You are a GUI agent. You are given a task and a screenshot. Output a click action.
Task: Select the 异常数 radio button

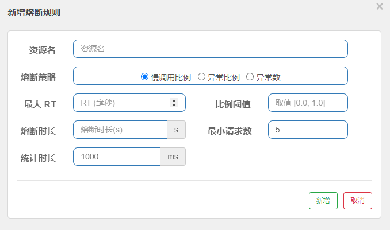point(250,77)
